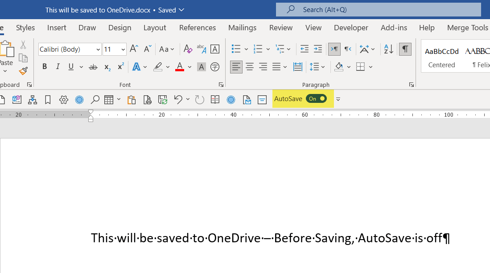Expand numbering list options
490x273 pixels.
pyautogui.click(x=268, y=49)
